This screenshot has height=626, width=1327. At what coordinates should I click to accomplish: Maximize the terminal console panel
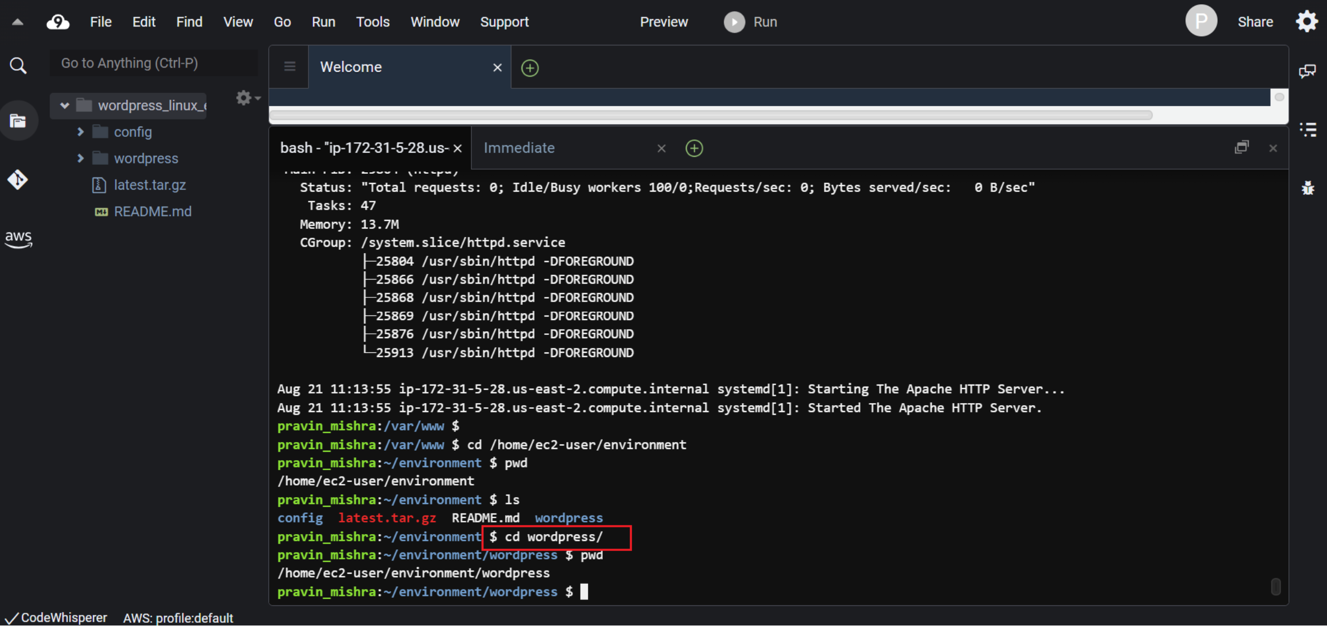tap(1241, 147)
